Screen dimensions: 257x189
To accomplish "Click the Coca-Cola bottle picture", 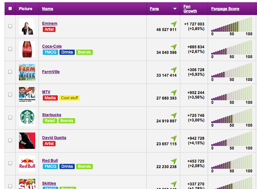I will click(27, 49).
